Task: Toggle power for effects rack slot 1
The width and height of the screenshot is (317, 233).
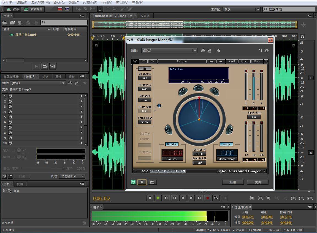Action: click(10, 96)
